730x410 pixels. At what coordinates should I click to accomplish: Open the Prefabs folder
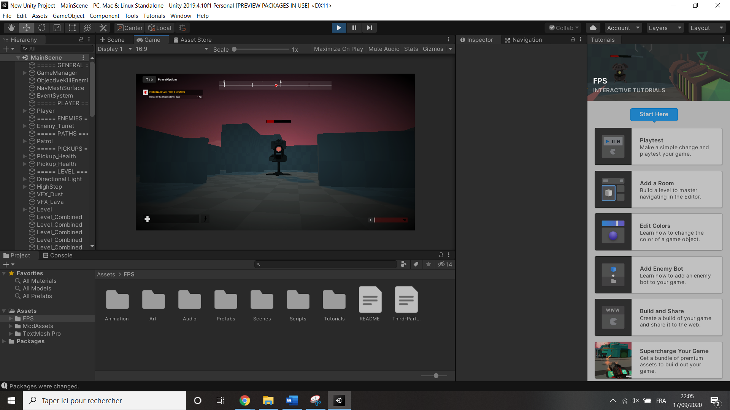[226, 304]
